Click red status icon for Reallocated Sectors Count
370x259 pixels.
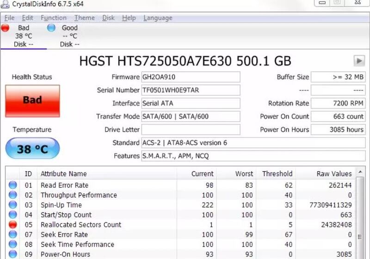point(13,225)
